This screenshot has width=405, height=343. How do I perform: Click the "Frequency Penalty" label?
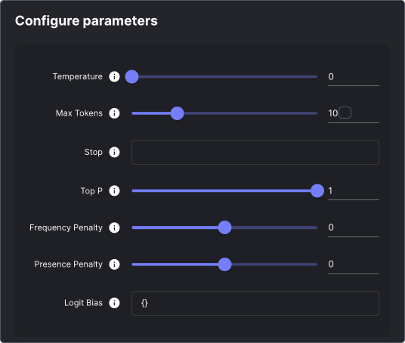(x=66, y=227)
